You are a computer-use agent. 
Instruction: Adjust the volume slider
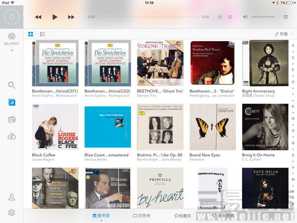tap(263, 17)
